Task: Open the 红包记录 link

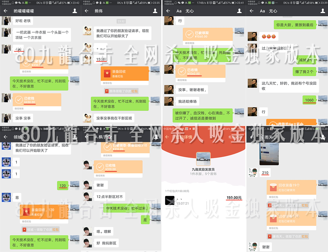Action: point(235,137)
